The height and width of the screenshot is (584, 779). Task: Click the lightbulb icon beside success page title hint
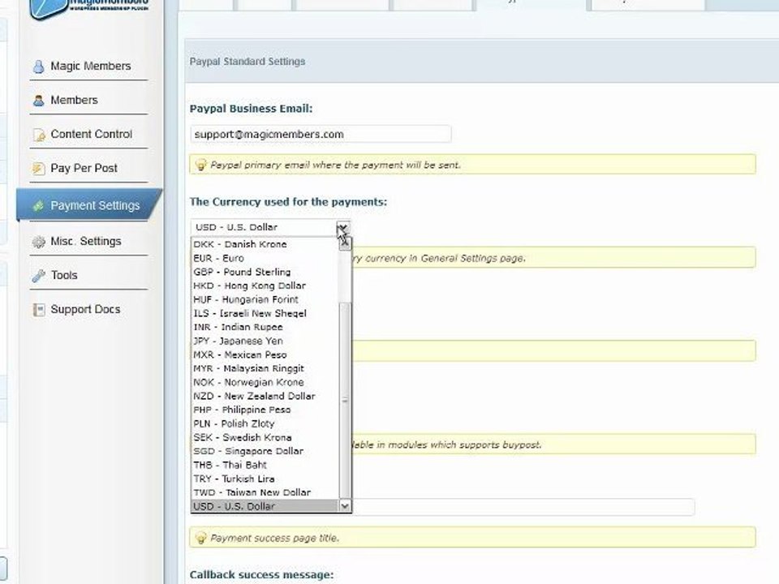tap(200, 537)
